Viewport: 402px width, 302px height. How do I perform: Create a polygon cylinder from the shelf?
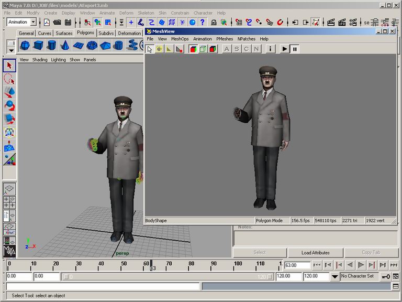coord(51,46)
